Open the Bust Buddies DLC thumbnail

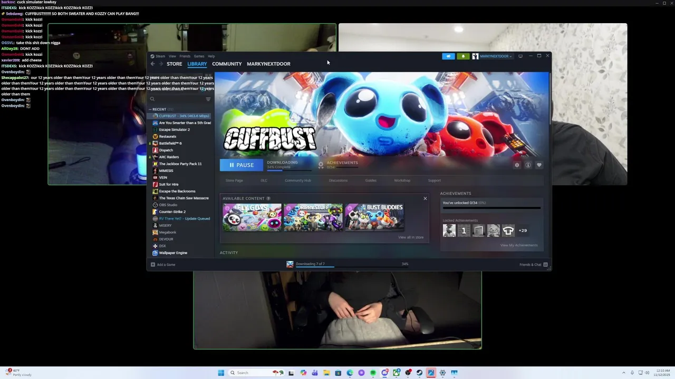coord(374,217)
